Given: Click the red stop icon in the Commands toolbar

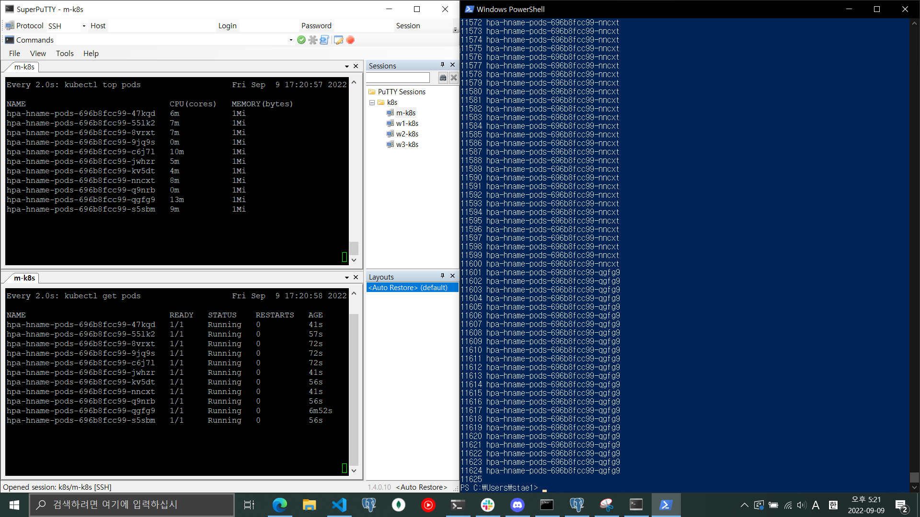Looking at the screenshot, I should click(x=350, y=40).
